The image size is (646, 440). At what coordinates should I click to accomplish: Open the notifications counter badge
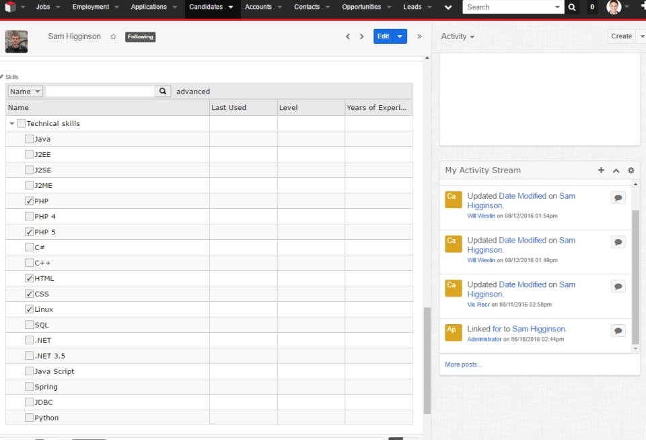[x=592, y=7]
